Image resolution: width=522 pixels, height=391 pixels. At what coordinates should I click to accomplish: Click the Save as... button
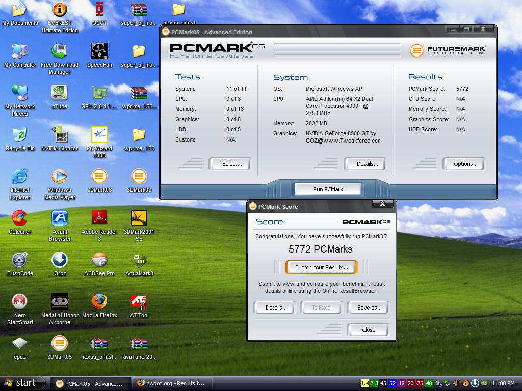tap(368, 308)
